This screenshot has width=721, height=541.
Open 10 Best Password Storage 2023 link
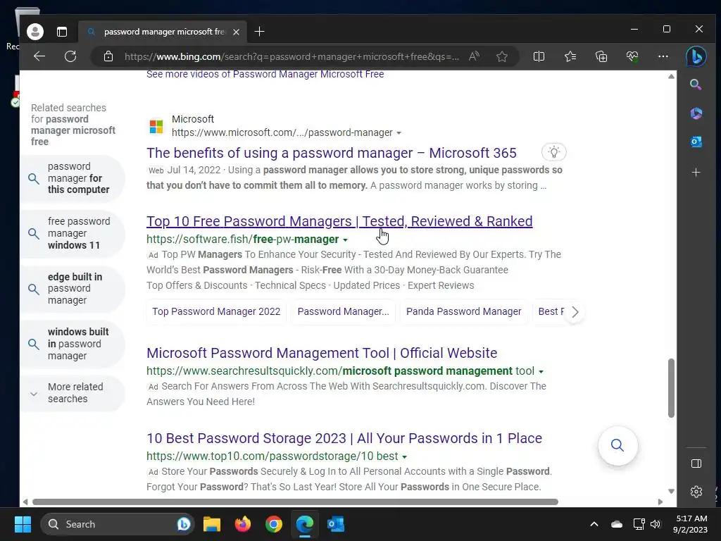pos(344,438)
